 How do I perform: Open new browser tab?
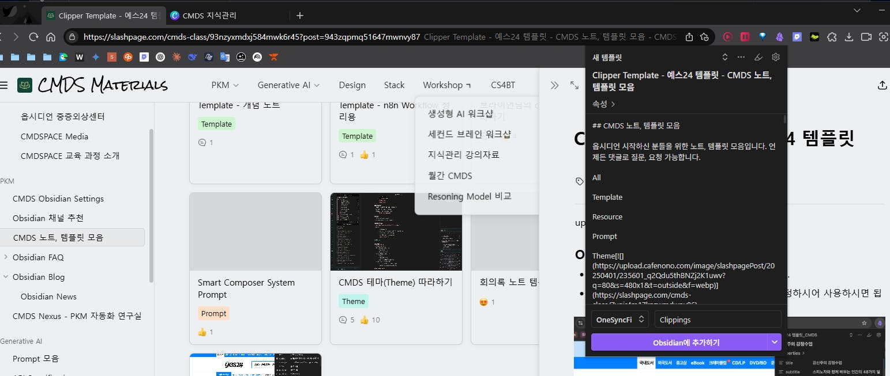pos(299,16)
